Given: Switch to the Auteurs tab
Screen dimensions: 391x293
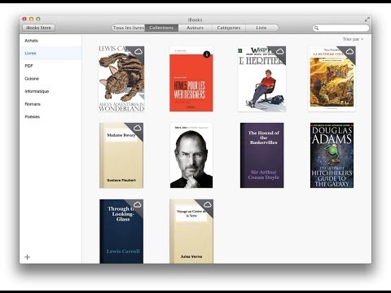Looking at the screenshot, I should coord(195,28).
